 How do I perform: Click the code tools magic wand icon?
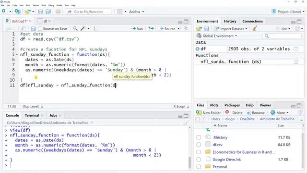[83, 29]
